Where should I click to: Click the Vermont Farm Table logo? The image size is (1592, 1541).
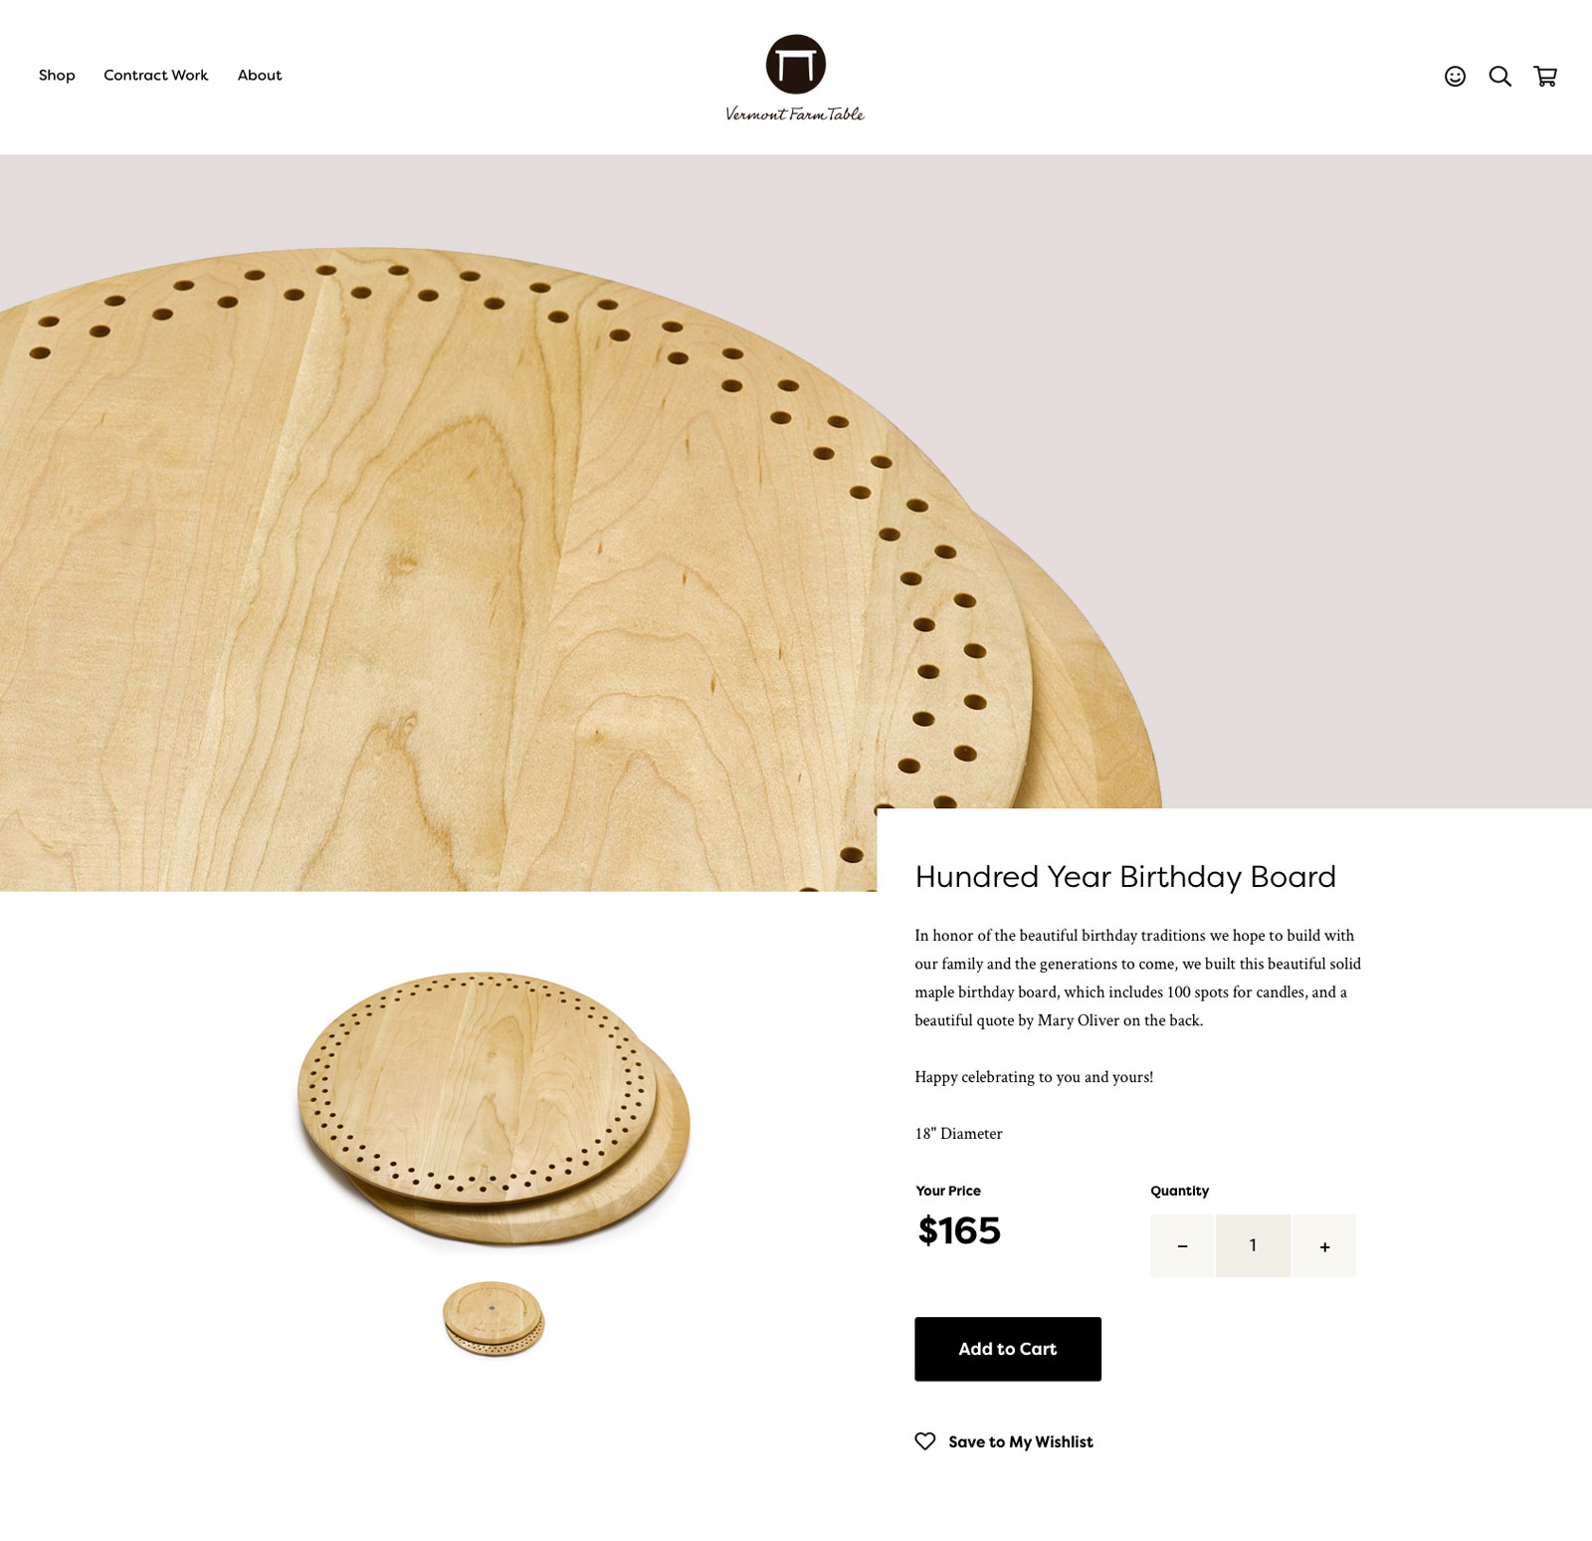(x=795, y=78)
